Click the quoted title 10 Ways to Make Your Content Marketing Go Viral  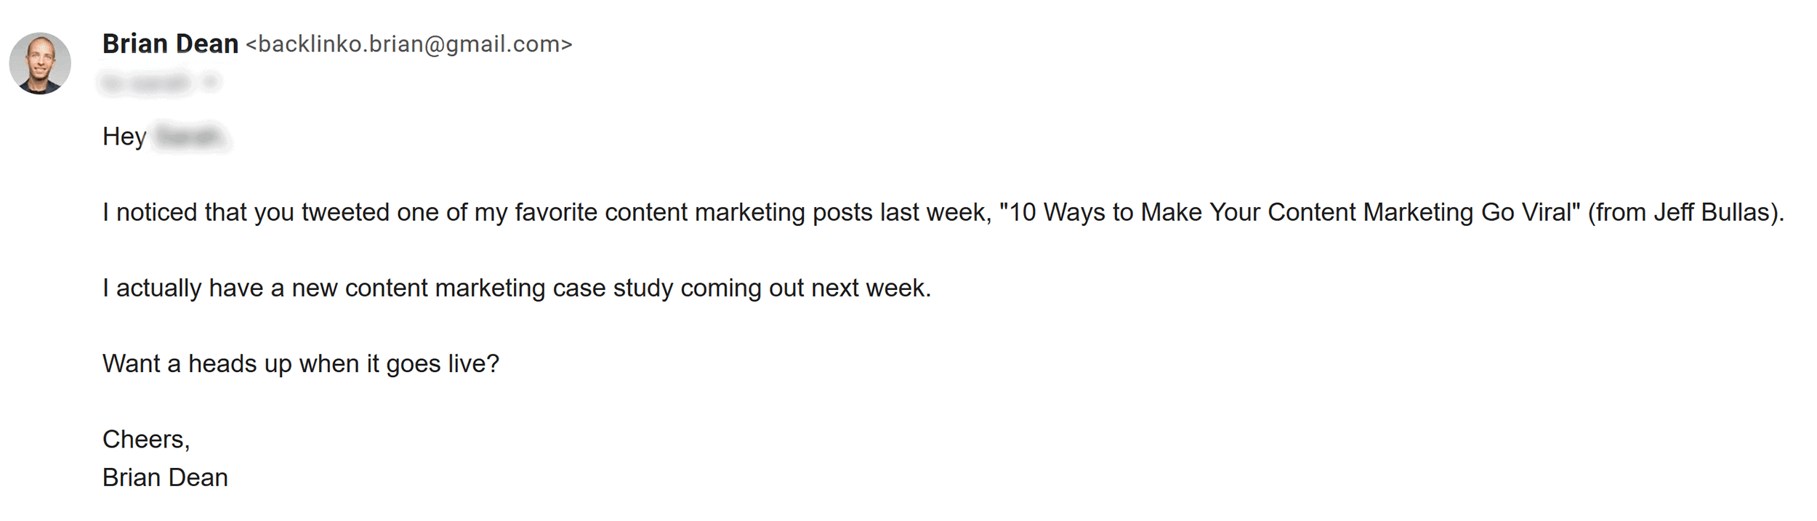point(1290,212)
